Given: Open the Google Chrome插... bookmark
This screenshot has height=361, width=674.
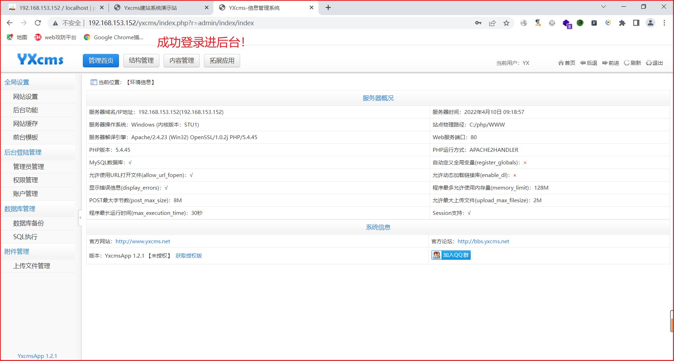Looking at the screenshot, I should 113,37.
